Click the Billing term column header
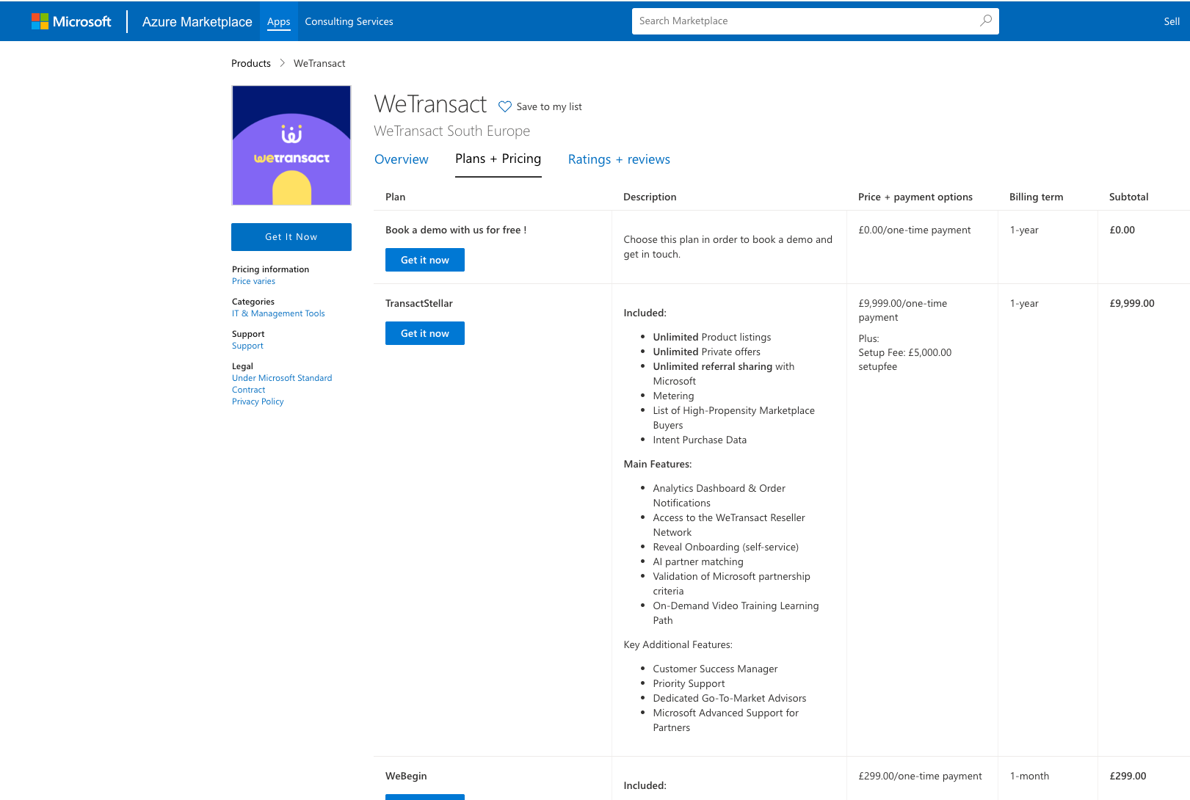The height and width of the screenshot is (800, 1190). [x=1036, y=197]
